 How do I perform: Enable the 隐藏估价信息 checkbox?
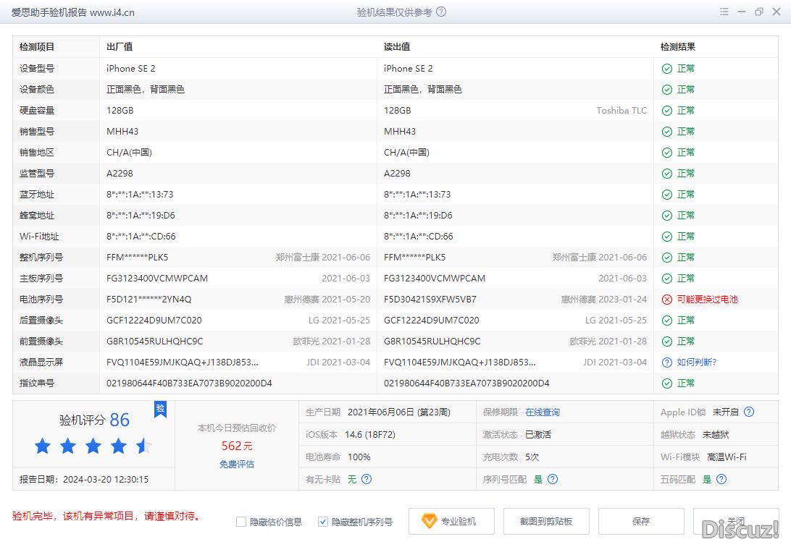tap(241, 522)
